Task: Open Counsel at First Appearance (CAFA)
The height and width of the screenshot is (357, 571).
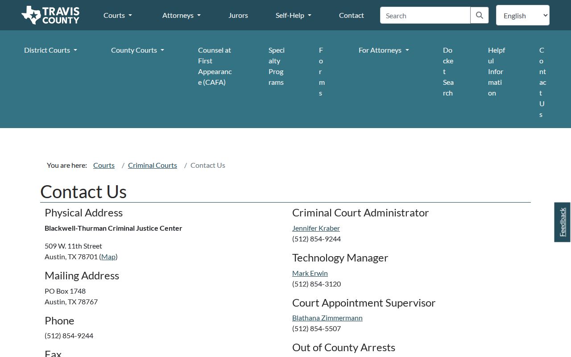Action: (x=215, y=66)
